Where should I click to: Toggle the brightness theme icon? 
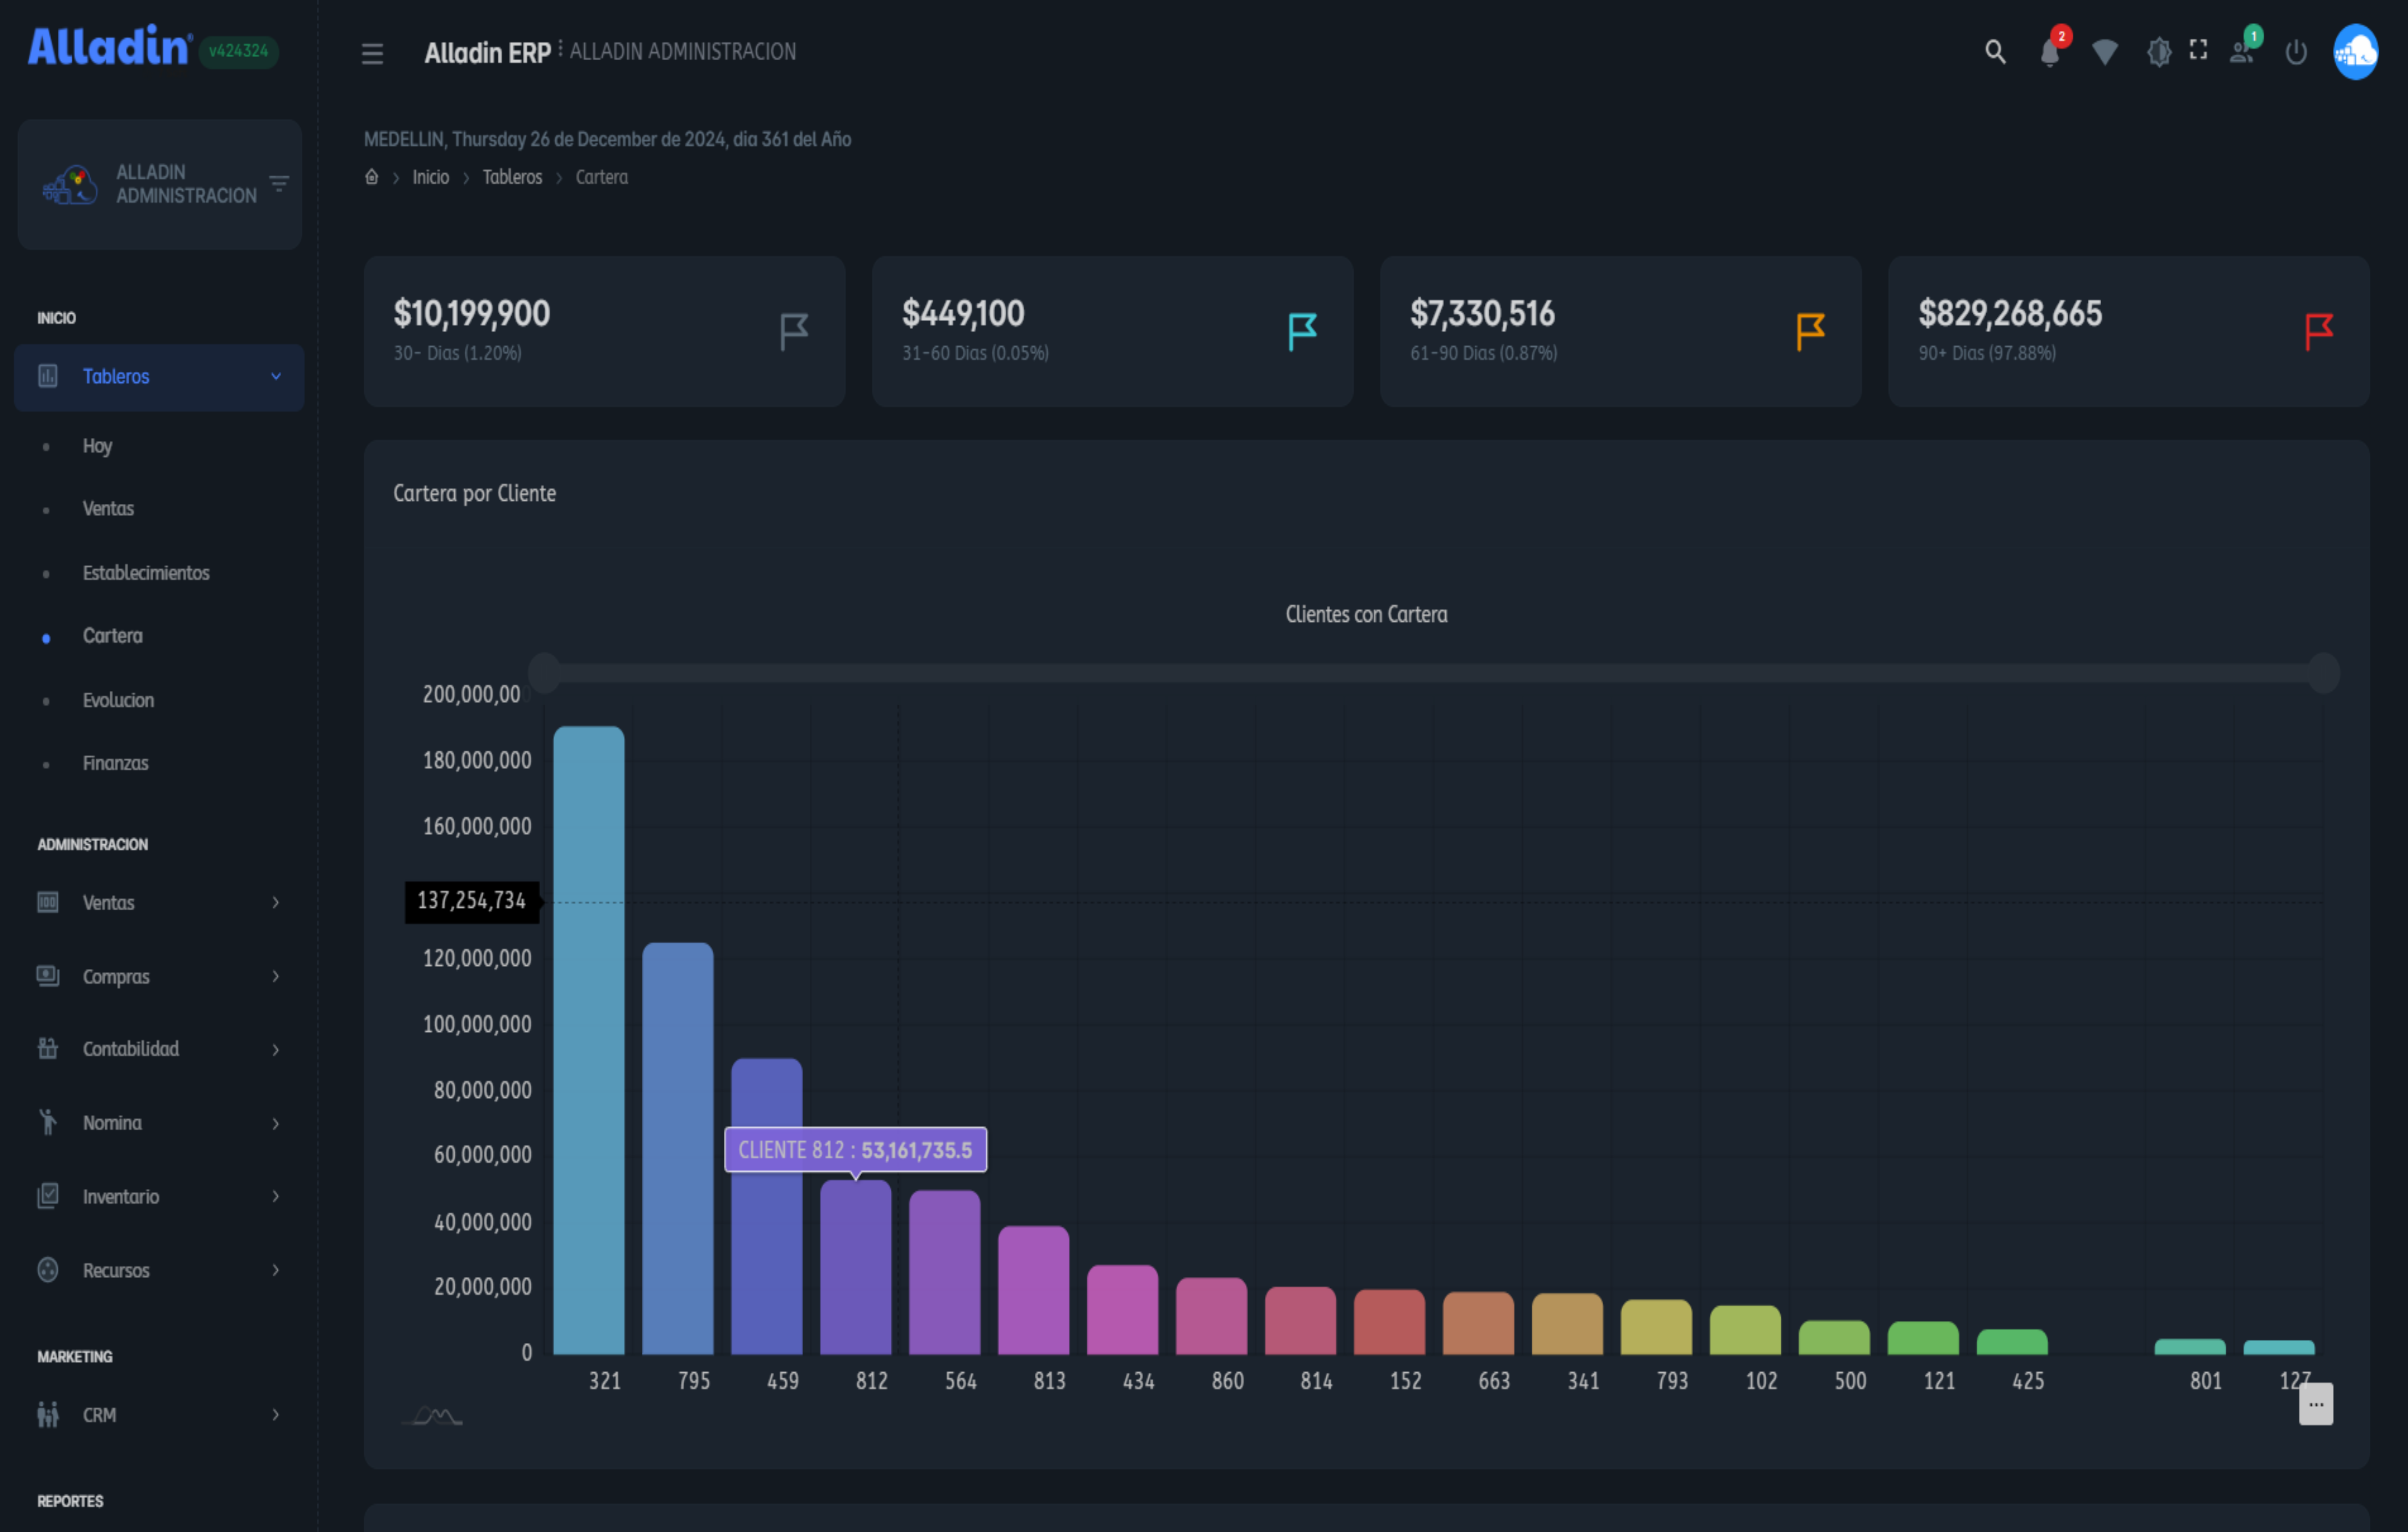[x=2159, y=52]
